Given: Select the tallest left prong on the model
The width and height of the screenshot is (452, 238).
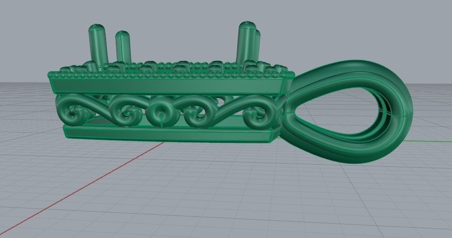Looking at the screenshot, I should pyautogui.click(x=98, y=46).
